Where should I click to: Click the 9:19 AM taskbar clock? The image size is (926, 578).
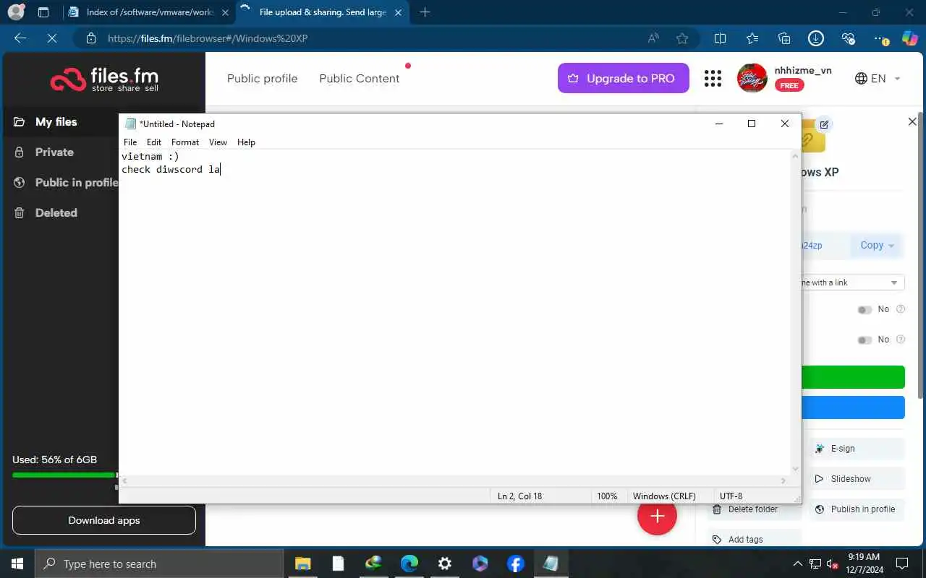[x=863, y=564]
